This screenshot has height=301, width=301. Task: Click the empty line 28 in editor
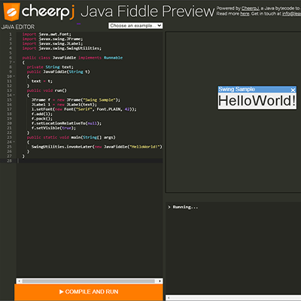click(x=90, y=161)
